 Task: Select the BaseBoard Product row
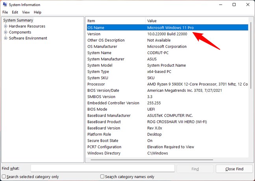[x=167, y=122]
